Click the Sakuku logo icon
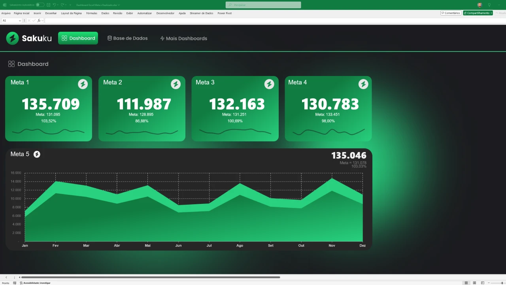Viewport: 506px width, 285px height. click(x=12, y=38)
